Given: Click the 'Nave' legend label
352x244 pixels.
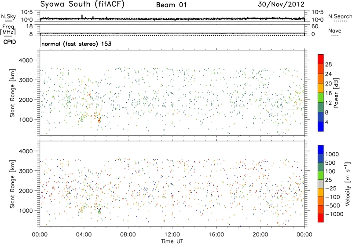Looking at the screenshot, I should tap(334, 31).
